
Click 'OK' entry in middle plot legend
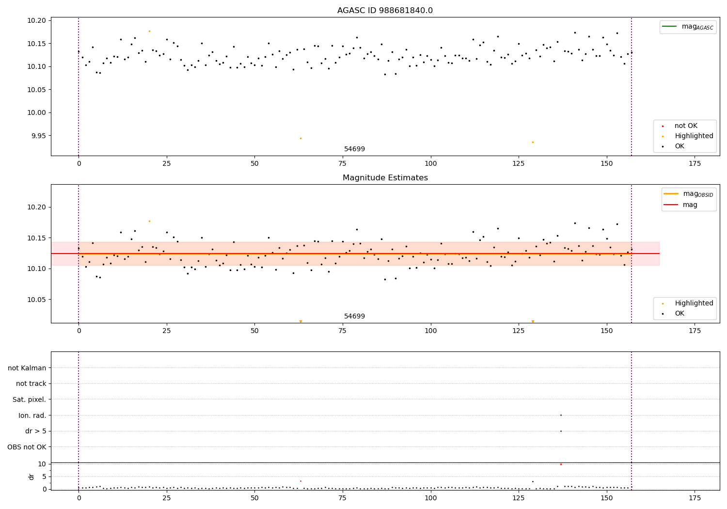[x=680, y=314]
